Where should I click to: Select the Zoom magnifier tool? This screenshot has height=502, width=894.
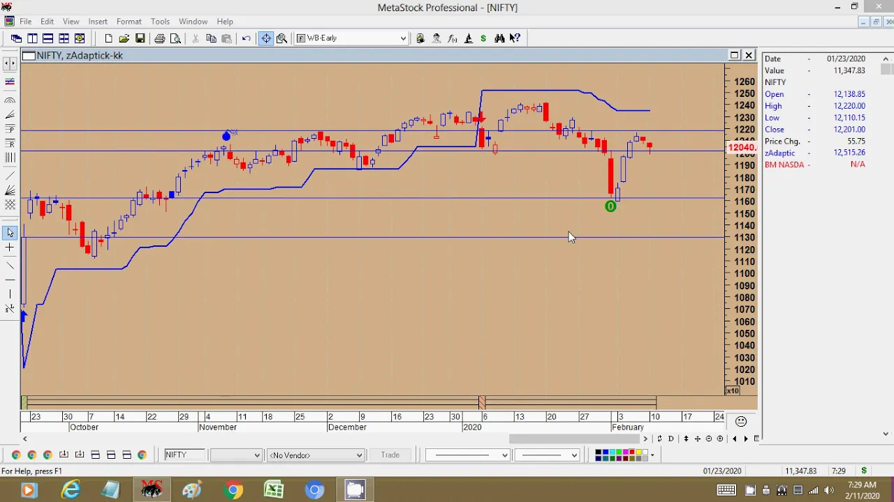(x=281, y=38)
